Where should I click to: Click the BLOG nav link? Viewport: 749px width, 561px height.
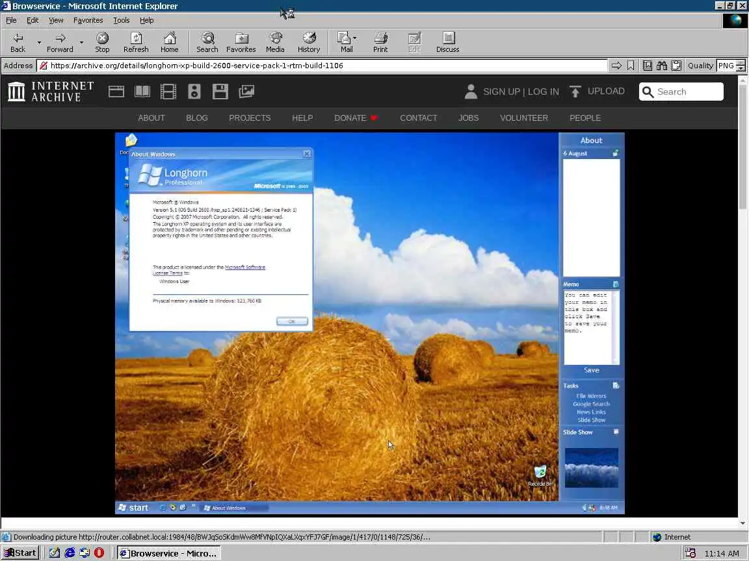[197, 118]
